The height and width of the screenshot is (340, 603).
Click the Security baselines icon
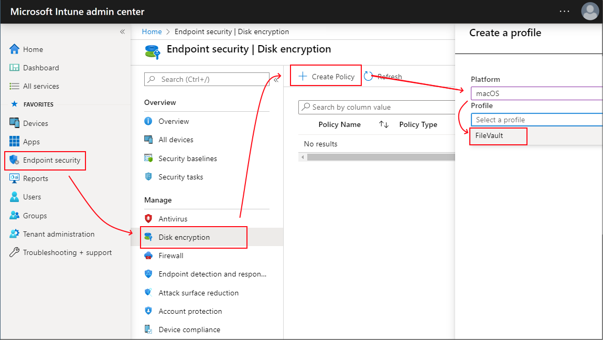[x=148, y=158]
